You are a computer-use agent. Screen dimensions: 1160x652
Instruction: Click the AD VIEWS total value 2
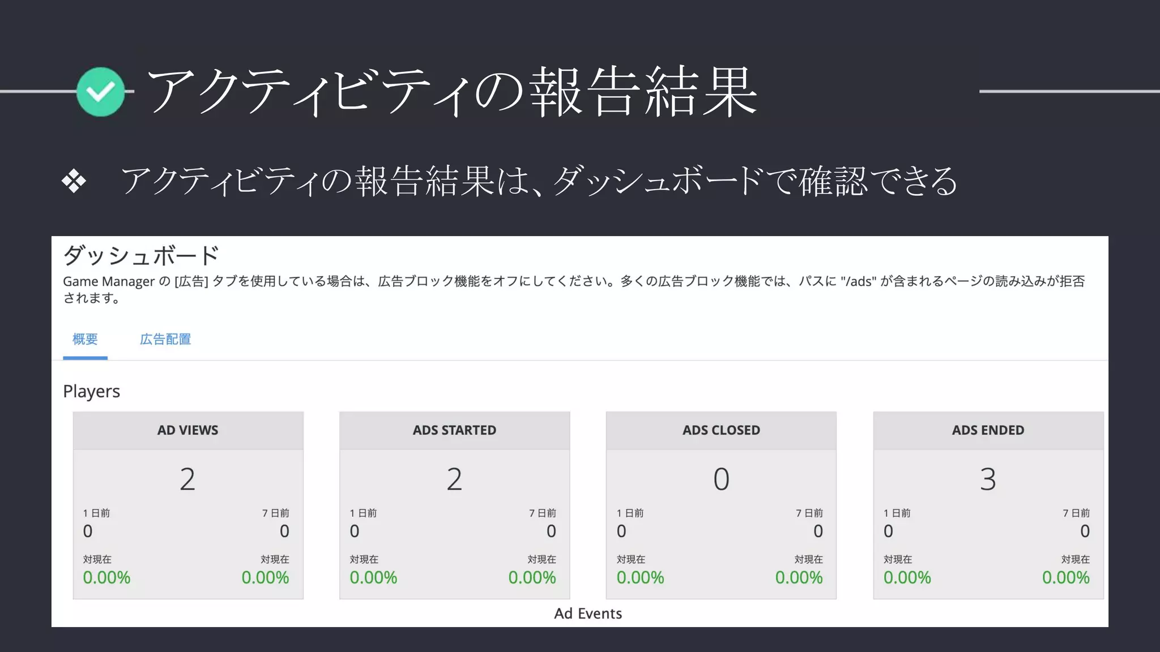point(187,479)
